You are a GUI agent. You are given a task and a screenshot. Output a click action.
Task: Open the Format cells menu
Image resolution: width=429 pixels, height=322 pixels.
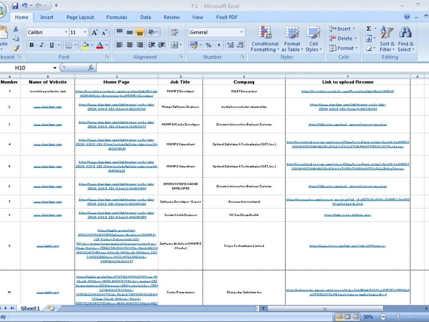(343, 48)
